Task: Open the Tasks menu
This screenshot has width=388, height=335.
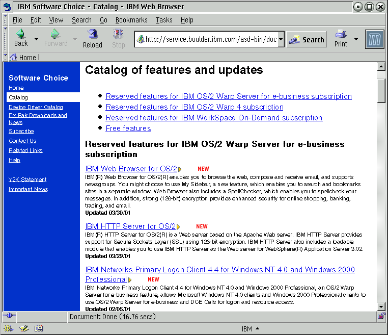Action: coord(164,20)
